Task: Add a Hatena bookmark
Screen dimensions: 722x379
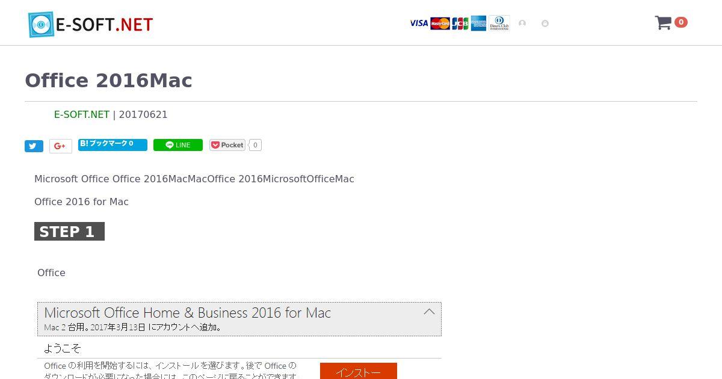Action: pos(113,144)
